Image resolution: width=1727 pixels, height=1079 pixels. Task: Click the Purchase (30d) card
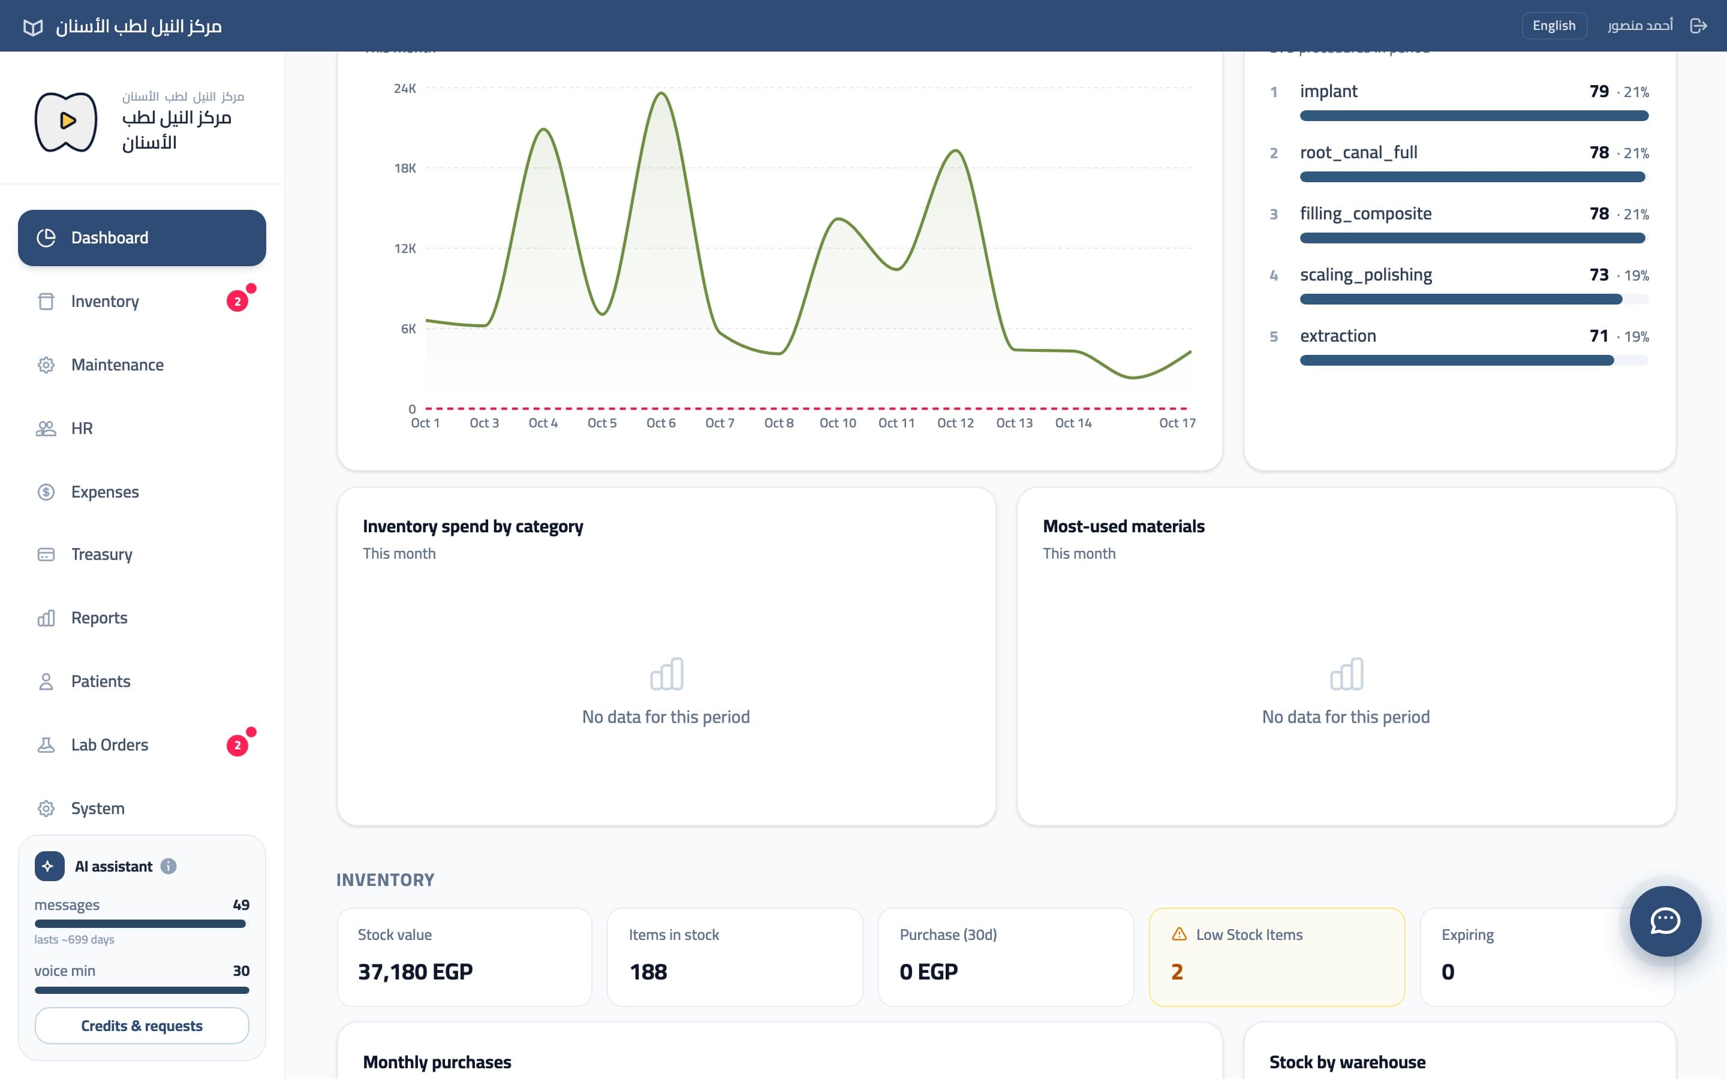point(1006,957)
